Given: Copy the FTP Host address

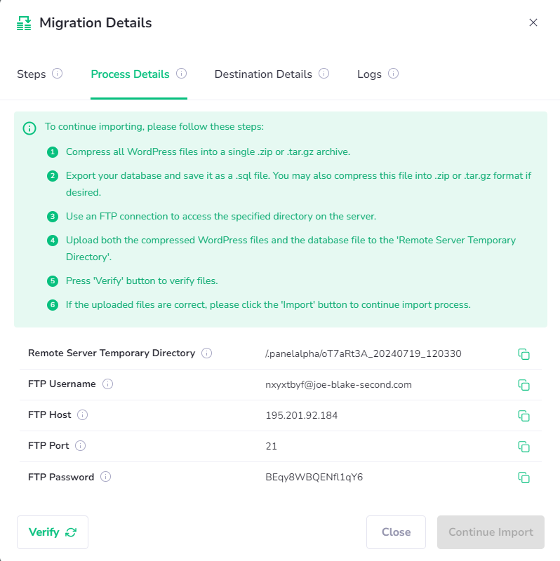Looking at the screenshot, I should coord(524,415).
